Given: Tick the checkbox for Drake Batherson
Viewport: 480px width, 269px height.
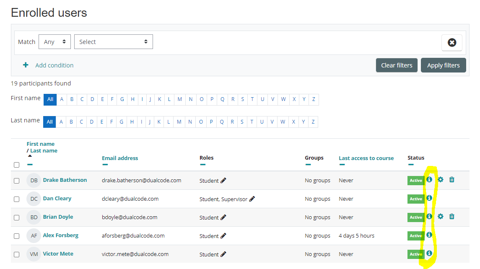Looking at the screenshot, I should click(x=16, y=181).
